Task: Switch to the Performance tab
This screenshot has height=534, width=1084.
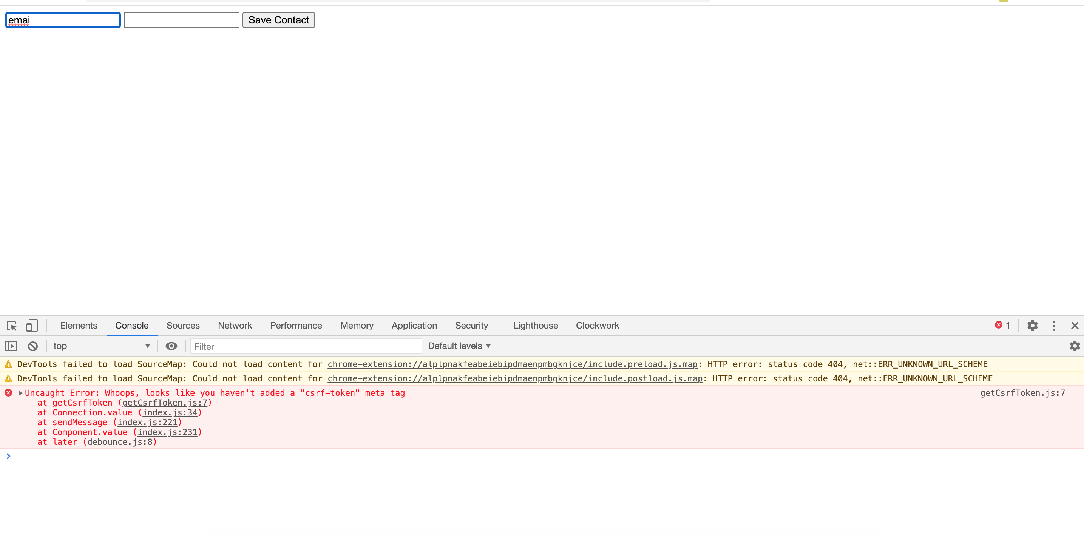Action: (296, 325)
